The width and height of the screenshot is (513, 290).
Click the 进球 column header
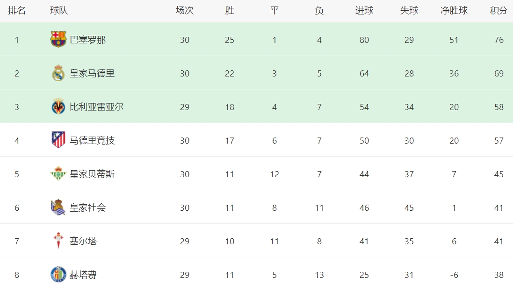tap(364, 11)
